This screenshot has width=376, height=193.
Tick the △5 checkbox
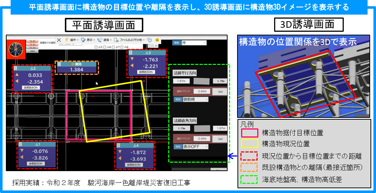(96, 47)
